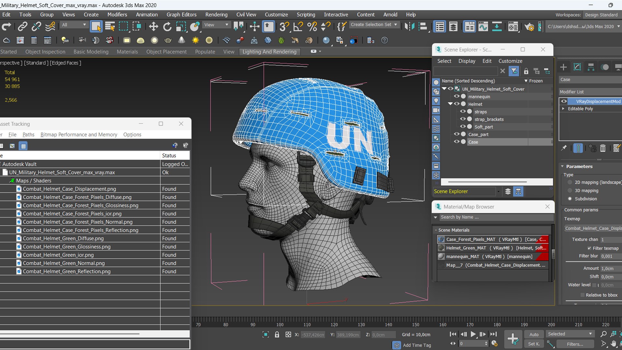This screenshot has width=622, height=350.
Task: Toggle VRayDisplacementMod modifier eye icon
Action: [564, 101]
